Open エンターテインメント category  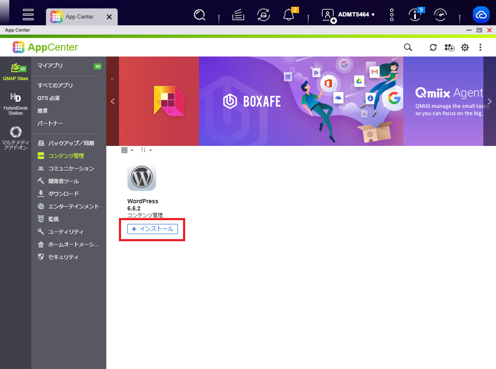pos(69,206)
